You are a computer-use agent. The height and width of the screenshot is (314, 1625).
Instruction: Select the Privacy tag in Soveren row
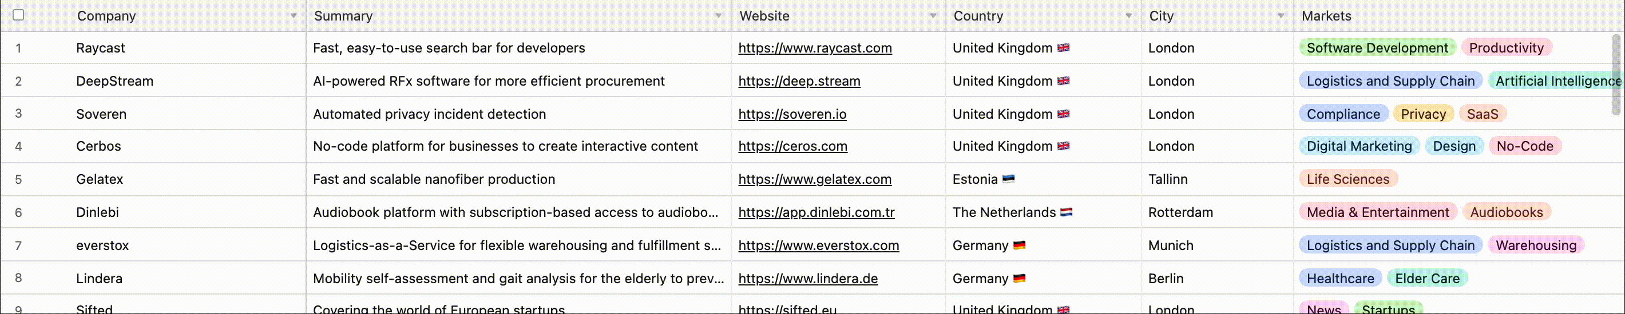[x=1422, y=115]
